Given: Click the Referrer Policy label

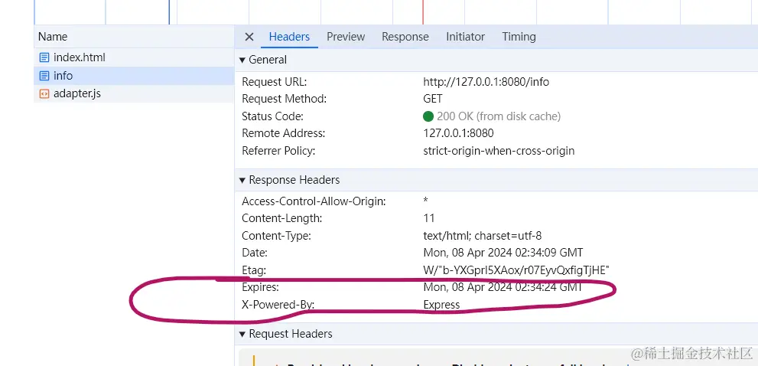Looking at the screenshot, I should click(x=278, y=151).
